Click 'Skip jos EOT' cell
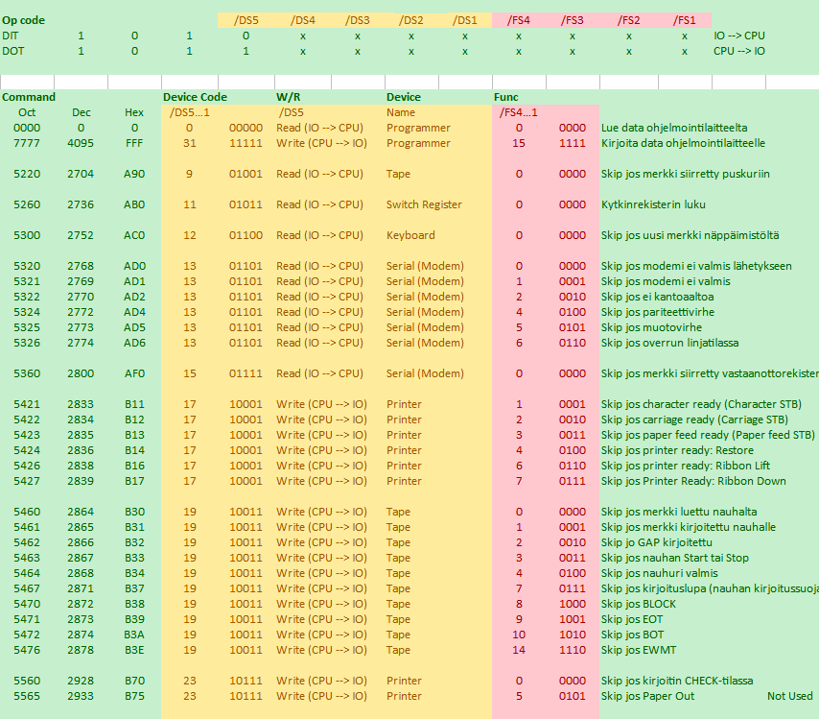The width and height of the screenshot is (819, 719). click(x=632, y=620)
